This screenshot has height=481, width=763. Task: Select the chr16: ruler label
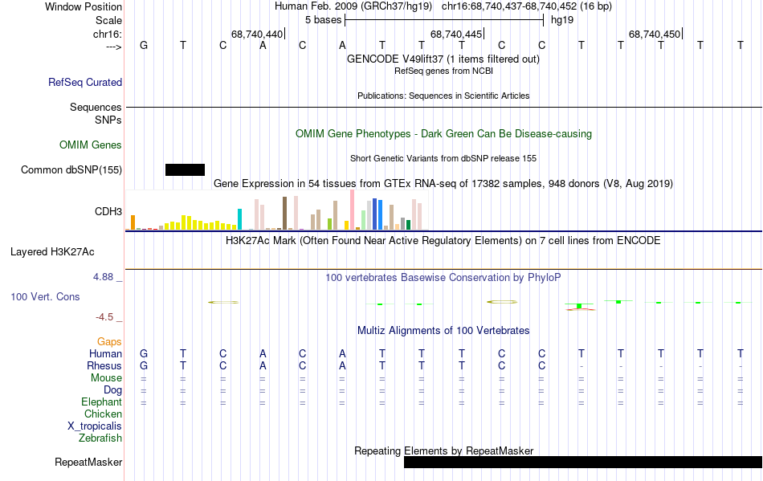(108, 34)
